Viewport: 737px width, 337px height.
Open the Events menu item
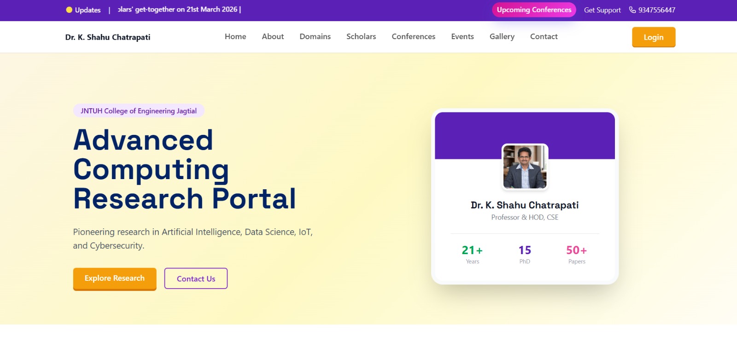pyautogui.click(x=462, y=36)
